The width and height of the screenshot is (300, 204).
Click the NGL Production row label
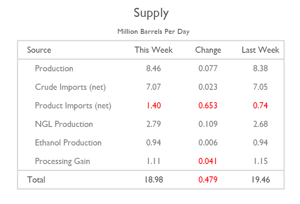[x=64, y=124]
